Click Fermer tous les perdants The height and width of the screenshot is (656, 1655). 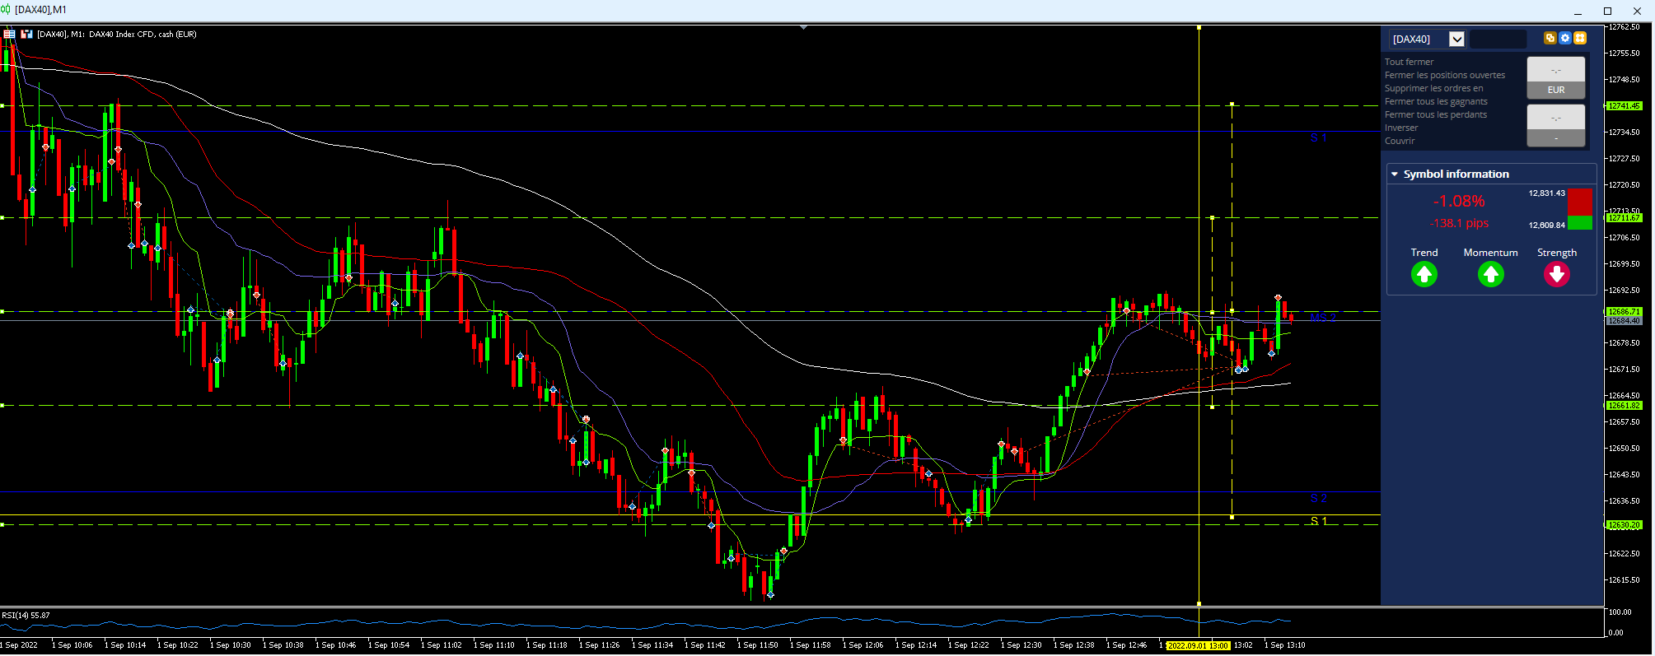click(x=1436, y=114)
